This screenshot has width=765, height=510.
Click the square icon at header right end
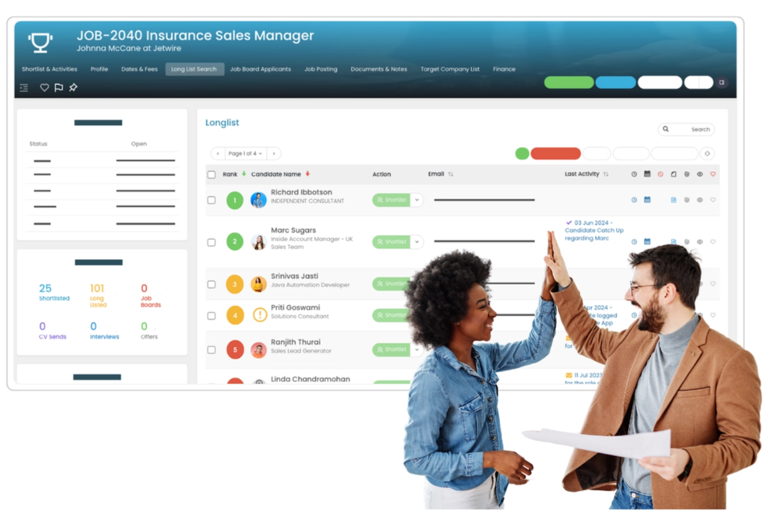[721, 82]
